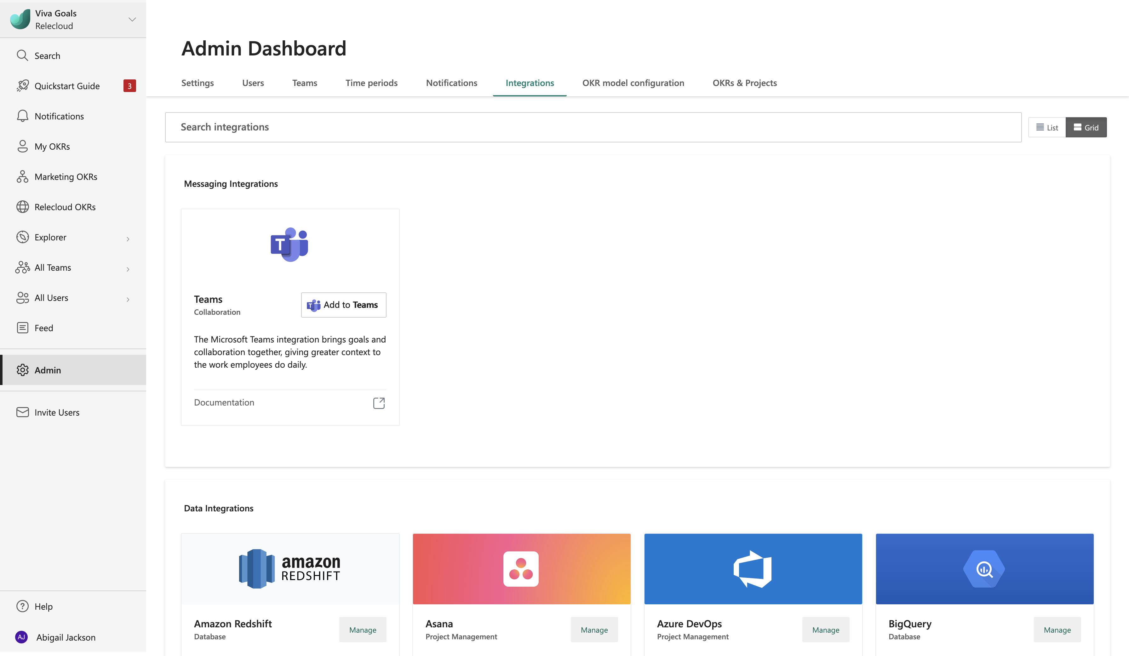
Task: Click the Azure DevOps project management icon
Action: click(753, 568)
